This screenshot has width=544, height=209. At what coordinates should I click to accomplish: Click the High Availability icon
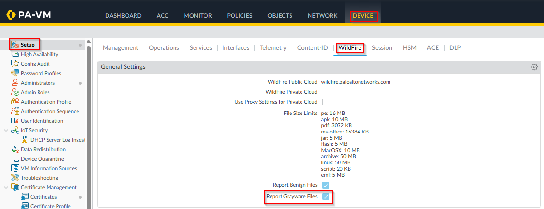click(15, 54)
